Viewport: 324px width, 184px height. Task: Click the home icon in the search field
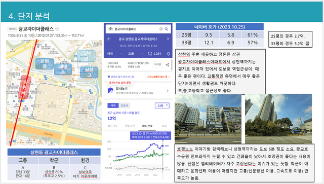pyautogui.click(x=110, y=29)
